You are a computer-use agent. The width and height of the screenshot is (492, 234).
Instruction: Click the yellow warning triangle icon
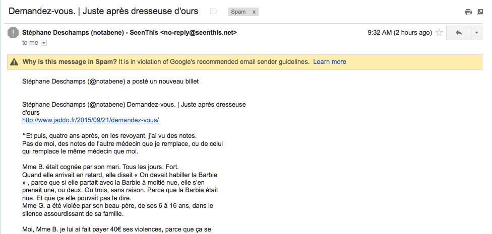[x=14, y=62]
